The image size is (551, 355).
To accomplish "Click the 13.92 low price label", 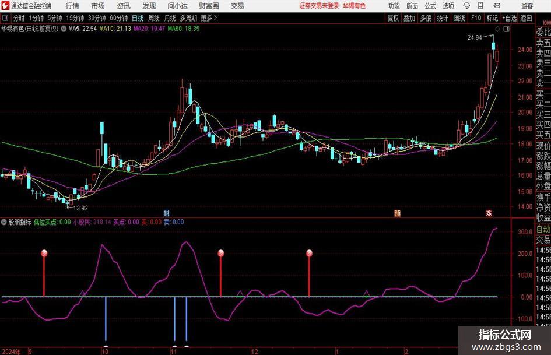I will [x=80, y=208].
